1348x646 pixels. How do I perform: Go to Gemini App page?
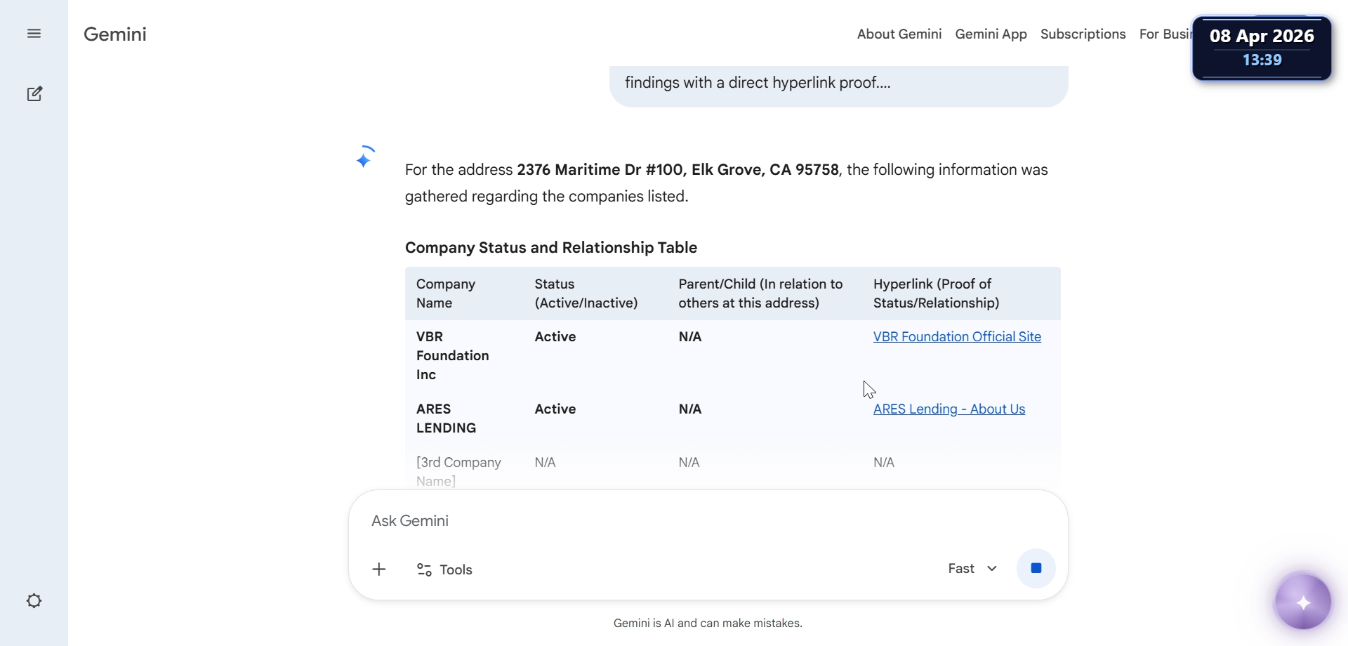[x=991, y=34]
